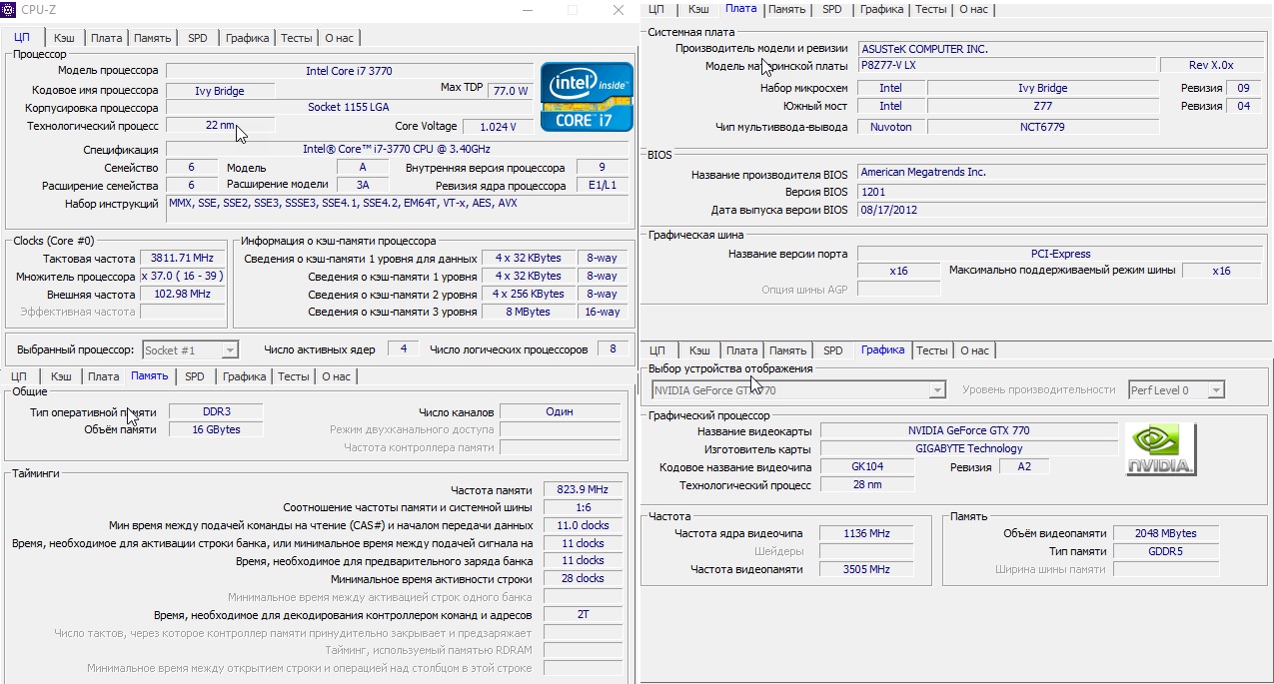Select the 28 clocks minimum row active time

click(x=583, y=578)
